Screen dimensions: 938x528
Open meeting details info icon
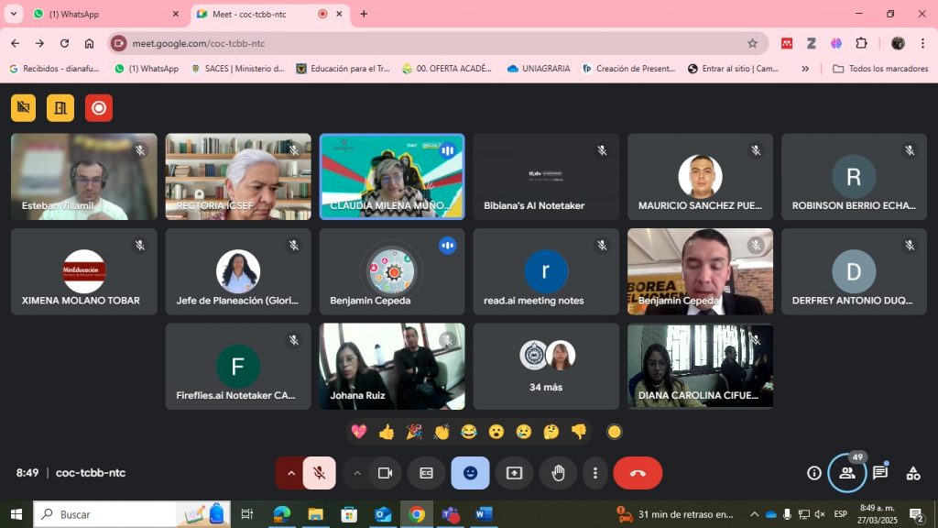pos(813,473)
